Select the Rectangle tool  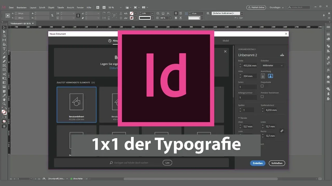4,70
